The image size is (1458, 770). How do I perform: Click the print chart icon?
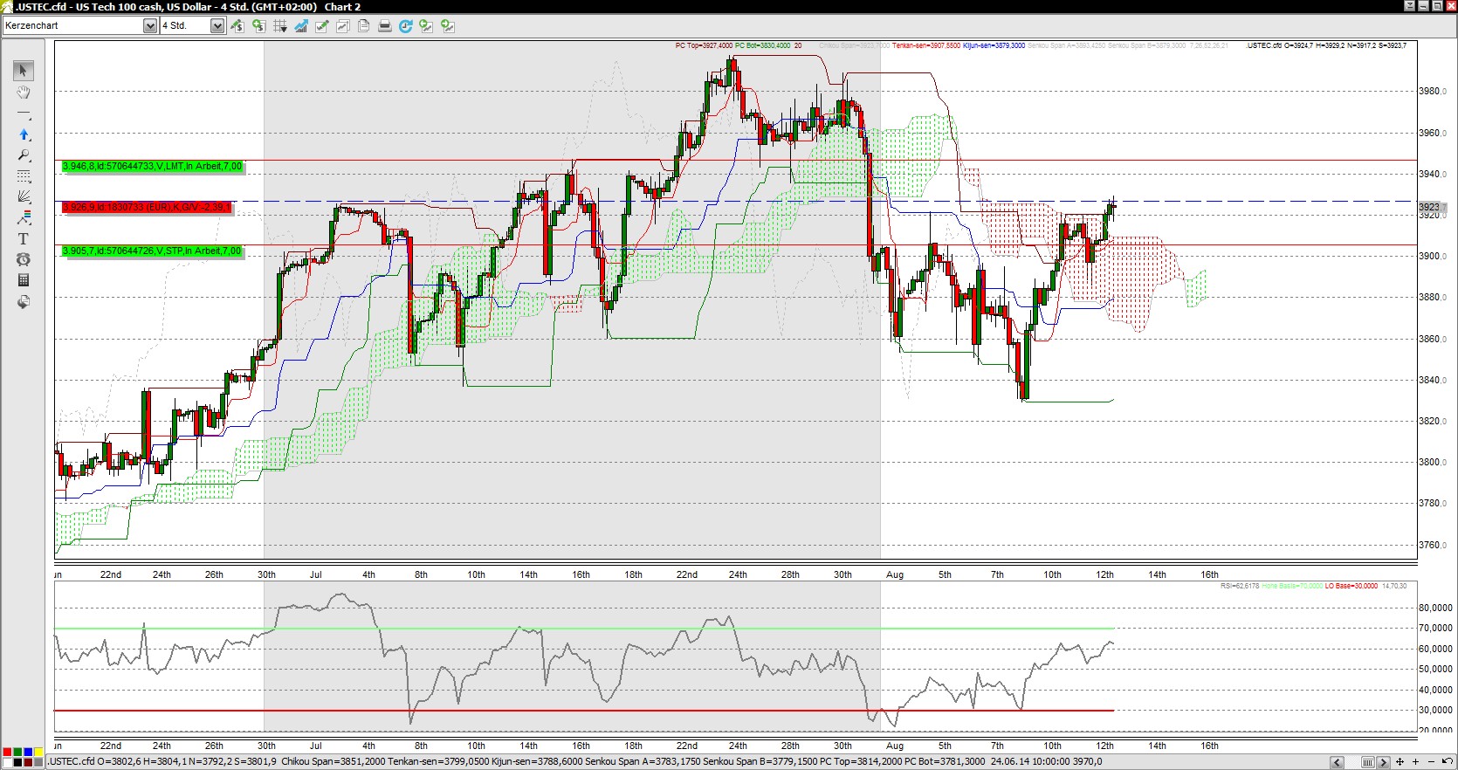(x=384, y=26)
